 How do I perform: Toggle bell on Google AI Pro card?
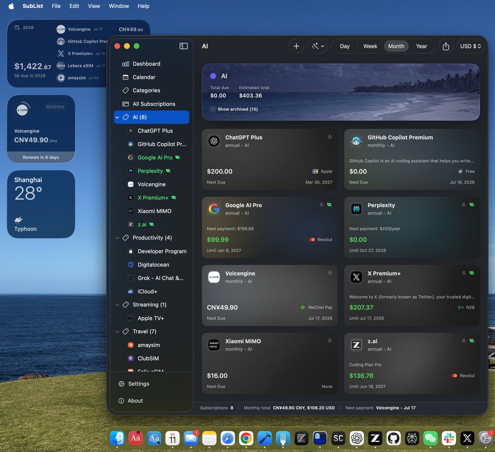pyautogui.click(x=321, y=205)
